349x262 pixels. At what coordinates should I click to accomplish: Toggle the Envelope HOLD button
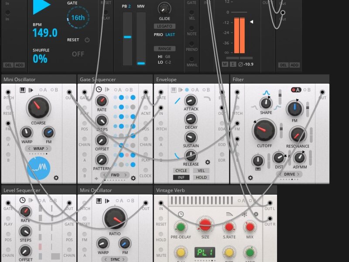[201, 177]
